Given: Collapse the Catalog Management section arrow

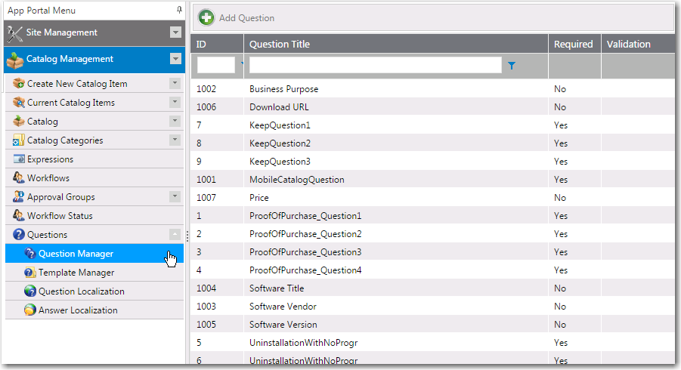Looking at the screenshot, I should tap(175, 59).
